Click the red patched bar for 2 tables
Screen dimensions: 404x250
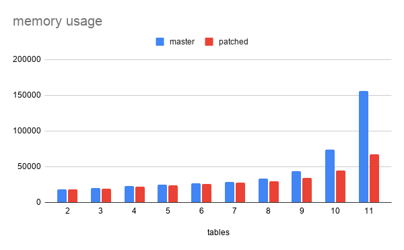click(73, 196)
